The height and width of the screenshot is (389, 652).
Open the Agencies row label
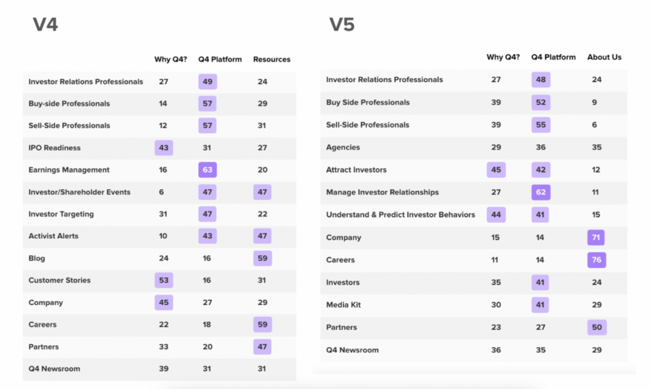343,147
